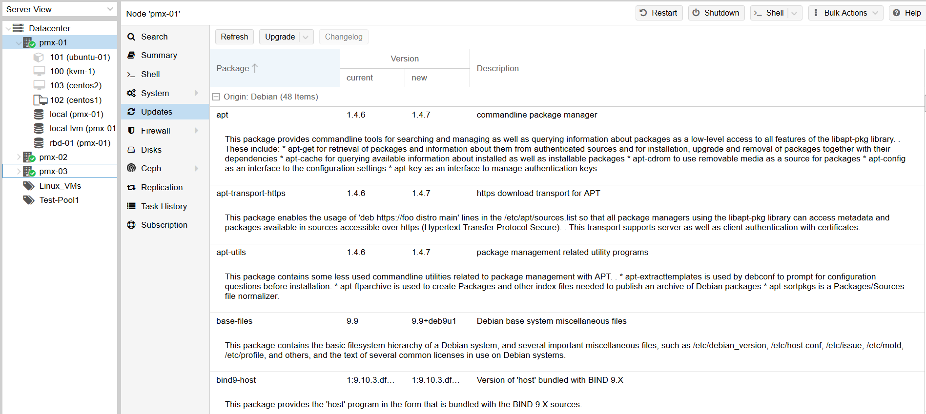926x414 pixels.
Task: Click the current version column header
Action: 372,78
